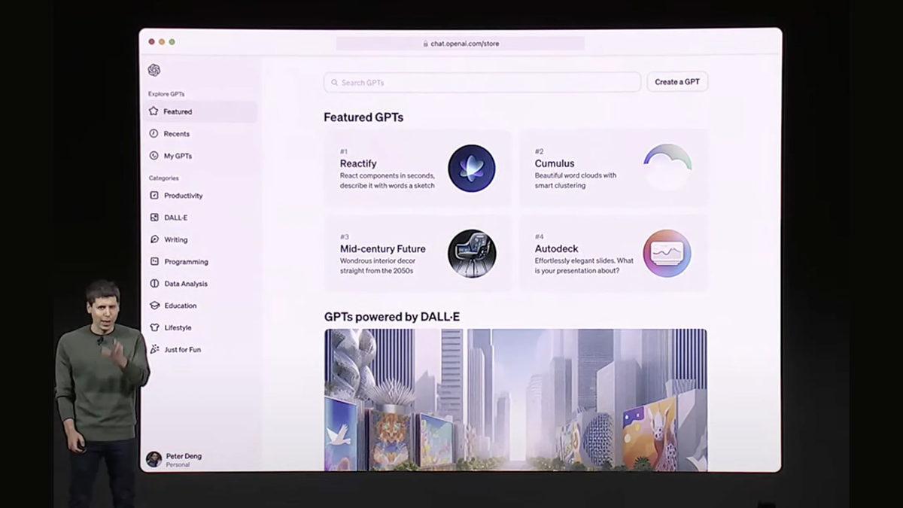Open the DALL·E category
903x508 pixels.
coord(176,217)
